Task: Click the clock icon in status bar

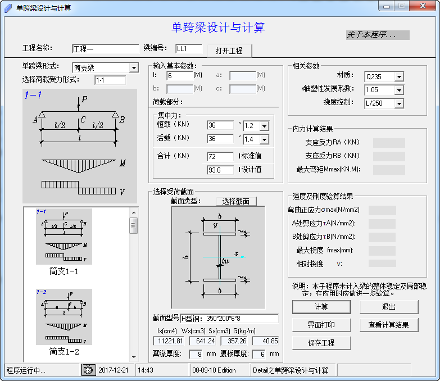Action: [88, 370]
